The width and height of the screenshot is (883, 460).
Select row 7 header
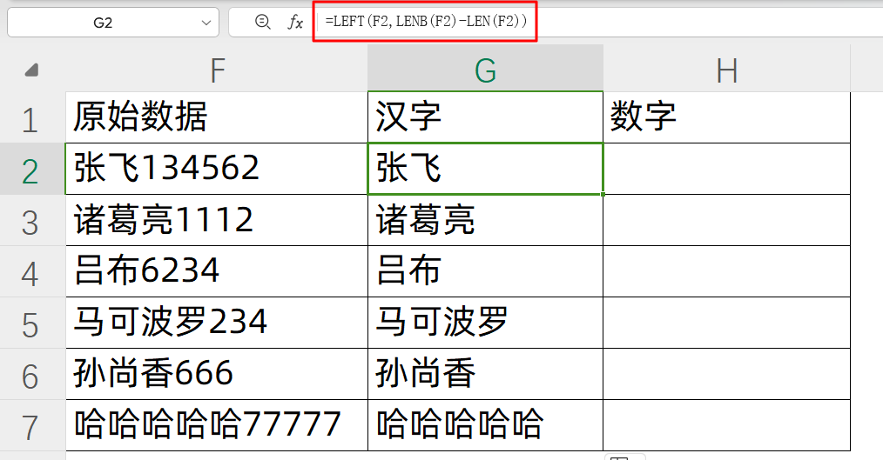click(32, 425)
